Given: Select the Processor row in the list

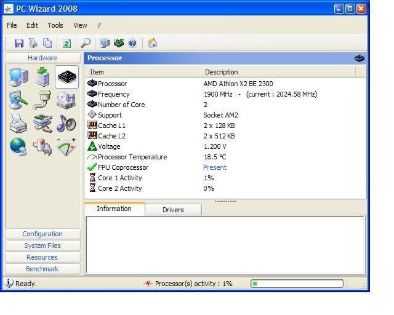Looking at the screenshot, I should pyautogui.click(x=225, y=84).
